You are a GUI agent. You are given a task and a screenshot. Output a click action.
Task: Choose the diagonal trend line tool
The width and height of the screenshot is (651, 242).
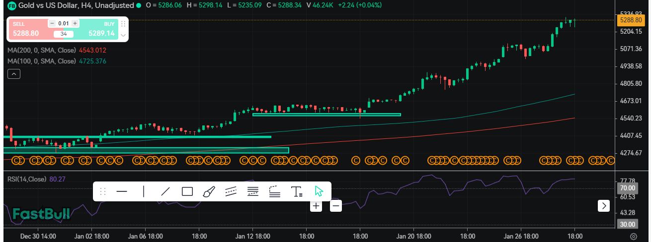click(x=165, y=191)
